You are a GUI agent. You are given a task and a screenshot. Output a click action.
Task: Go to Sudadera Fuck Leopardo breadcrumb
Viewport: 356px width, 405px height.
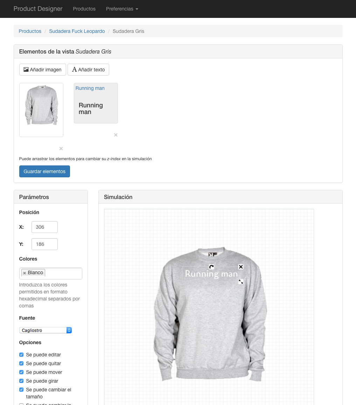[x=77, y=31]
